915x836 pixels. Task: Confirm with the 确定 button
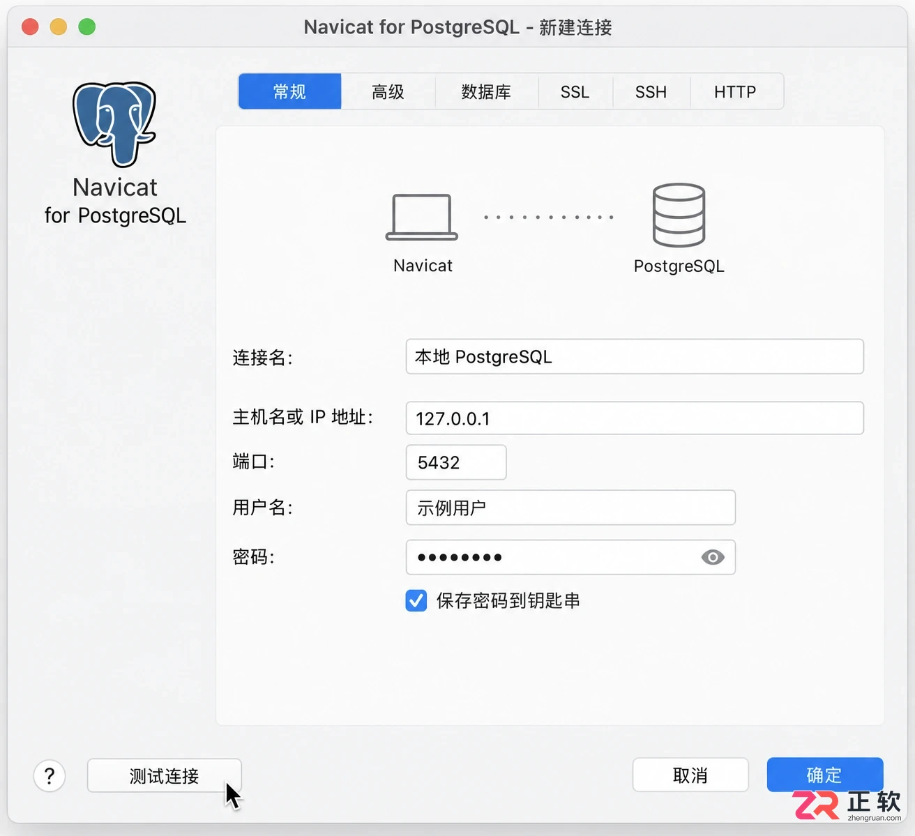(x=825, y=775)
